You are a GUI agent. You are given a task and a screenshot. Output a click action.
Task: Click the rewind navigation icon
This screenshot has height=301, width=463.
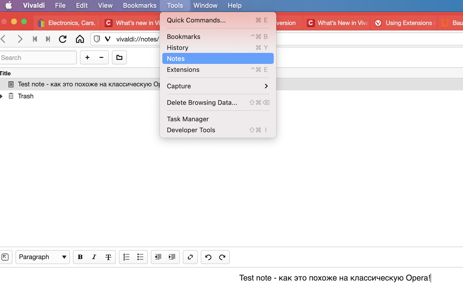pyautogui.click(x=35, y=39)
